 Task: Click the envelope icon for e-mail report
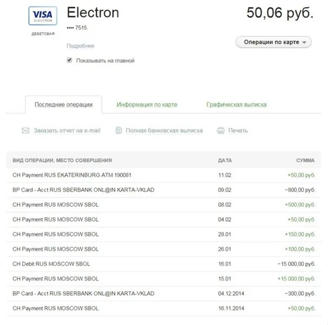pos(25,131)
